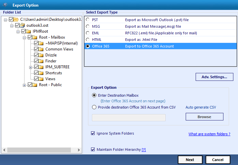Screen dimensions: 238x165
Task: Select the 'Drizzle' tree label
Action: 51,55
